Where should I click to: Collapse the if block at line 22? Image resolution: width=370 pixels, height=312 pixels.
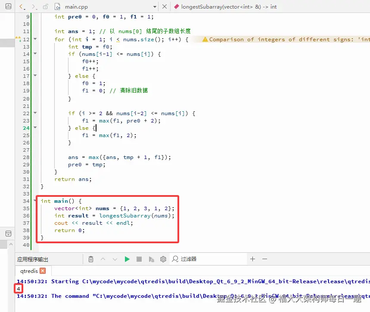pos(35,113)
